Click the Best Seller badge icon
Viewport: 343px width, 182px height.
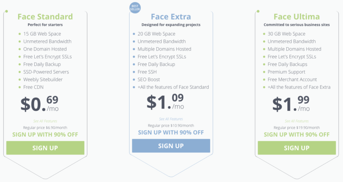[x=135, y=8]
